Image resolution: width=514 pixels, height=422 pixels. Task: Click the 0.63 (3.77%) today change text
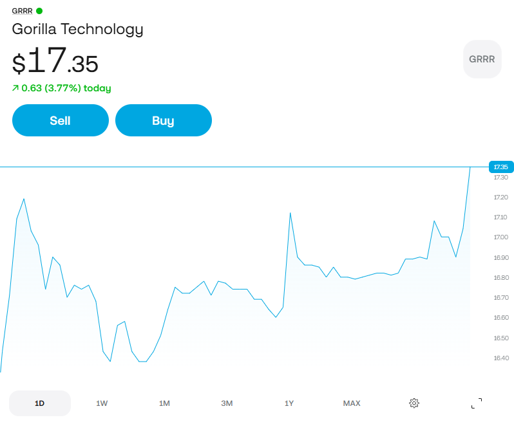66,88
